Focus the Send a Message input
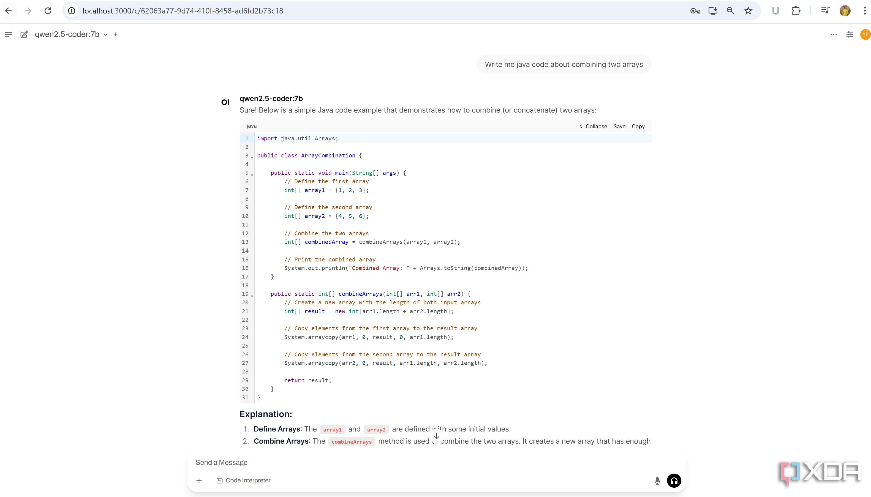This screenshot has height=497, width=871. tap(436, 462)
